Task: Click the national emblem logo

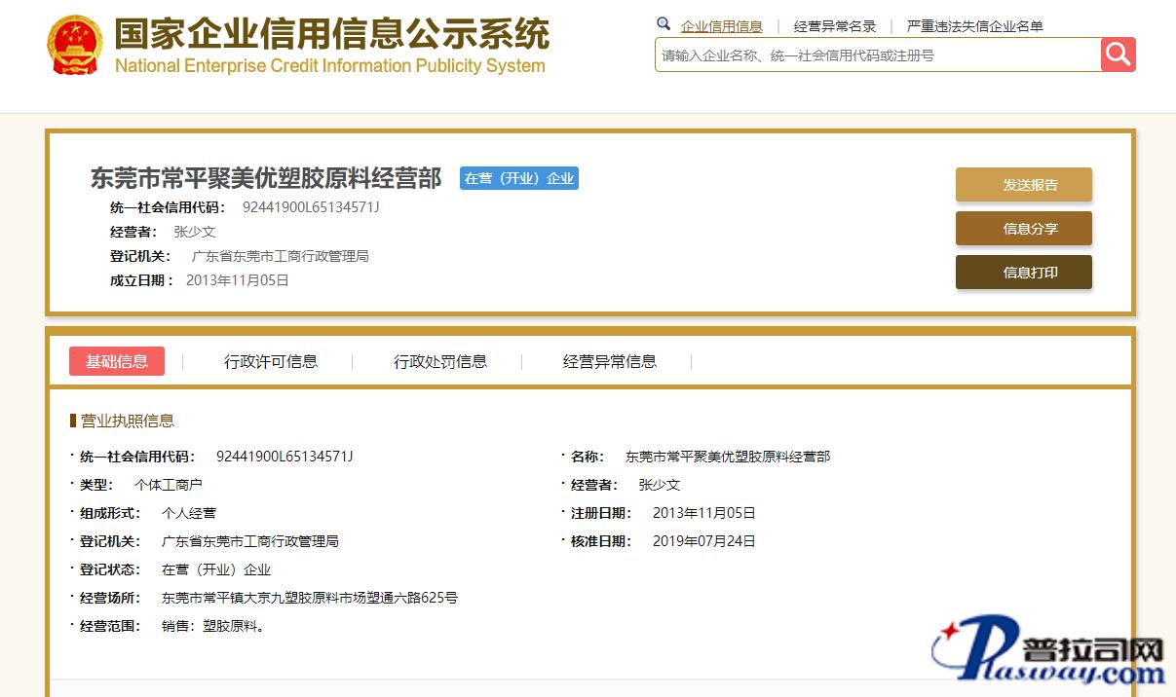Action: tap(74, 45)
